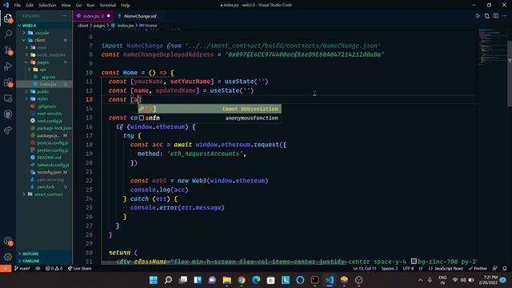Expand the .vscode folder
This screenshot has width=512, height=288.
[x=44, y=33]
